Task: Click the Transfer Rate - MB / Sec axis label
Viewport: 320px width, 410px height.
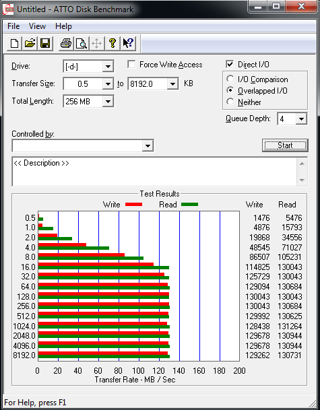Action: point(135,380)
